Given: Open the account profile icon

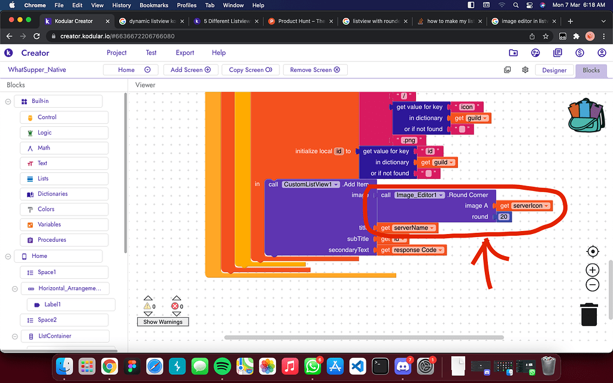Looking at the screenshot, I should tap(602, 53).
